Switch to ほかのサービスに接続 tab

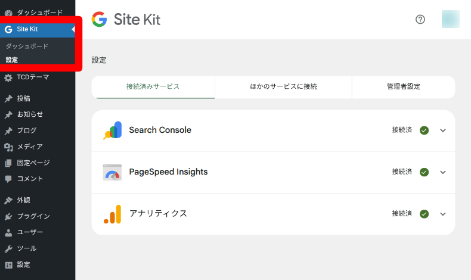click(x=283, y=87)
